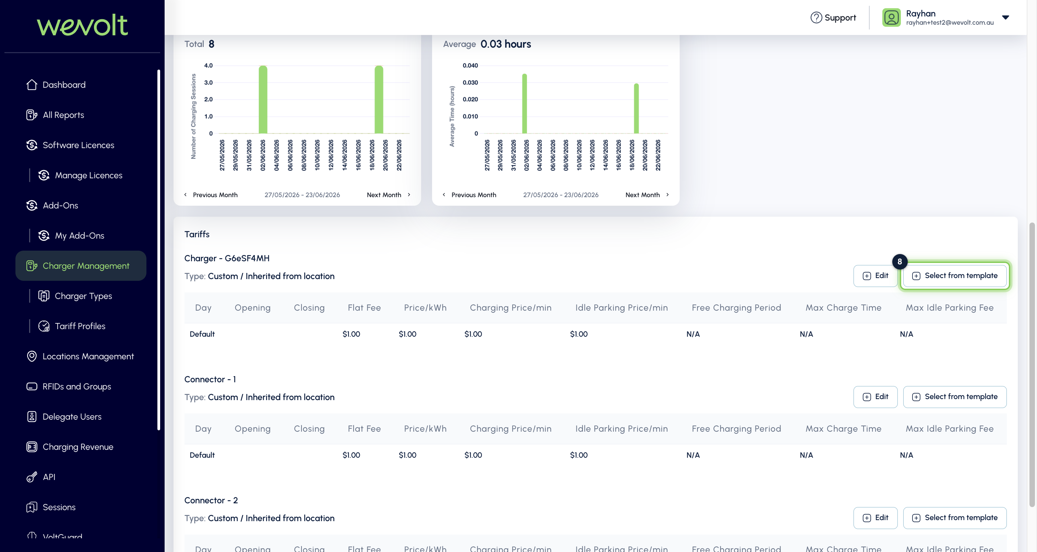
Task: Open the Delegate Users menu item
Action: click(72, 417)
